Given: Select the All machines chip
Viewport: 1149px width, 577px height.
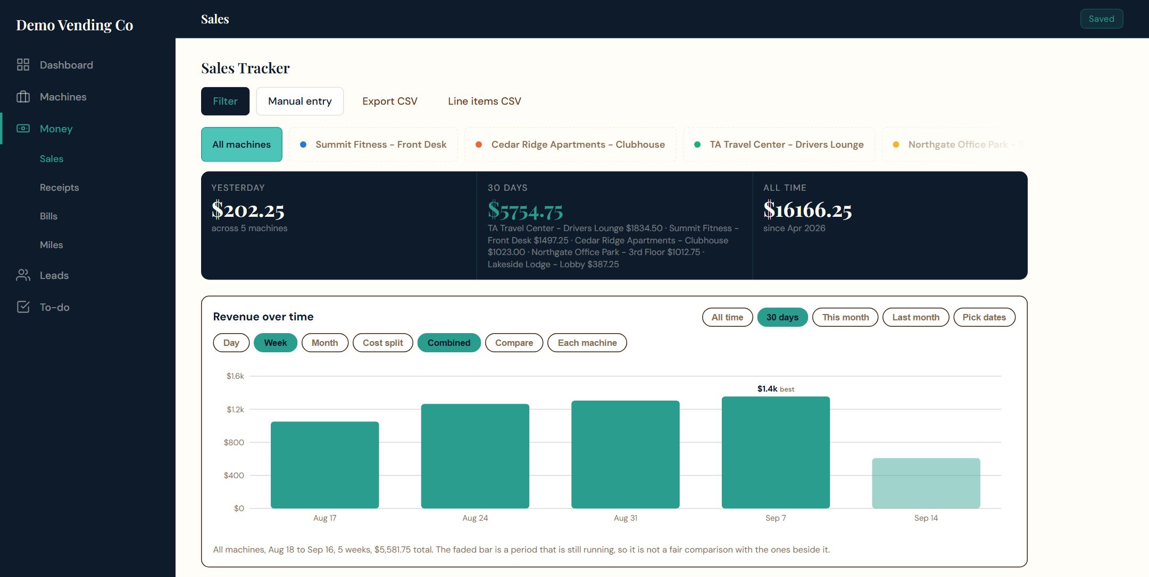Looking at the screenshot, I should [242, 145].
